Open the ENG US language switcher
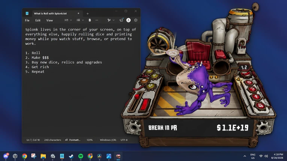This screenshot has height=161, width=287. [x=253, y=156]
